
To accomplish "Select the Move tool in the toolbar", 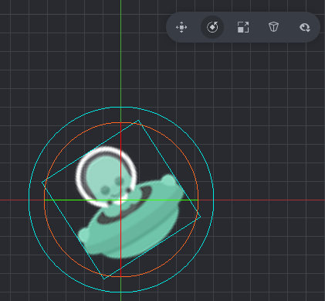I will click(x=181, y=27).
